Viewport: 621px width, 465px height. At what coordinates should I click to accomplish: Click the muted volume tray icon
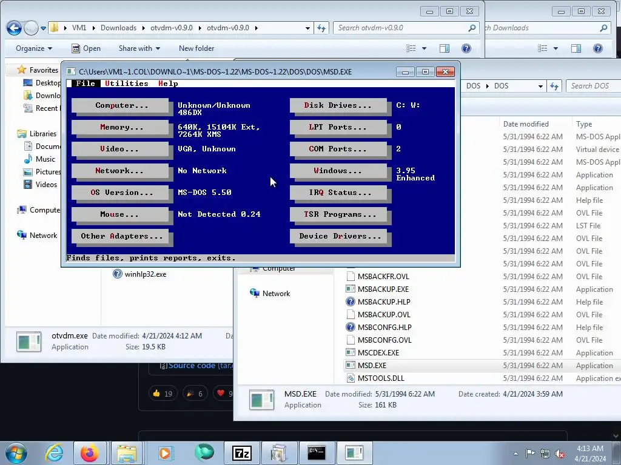[x=559, y=453]
